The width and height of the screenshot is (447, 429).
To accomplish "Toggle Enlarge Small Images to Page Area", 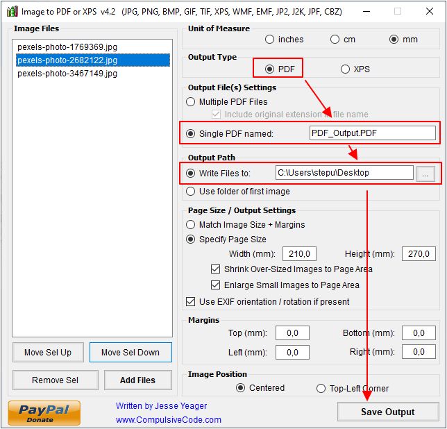I will click(215, 285).
